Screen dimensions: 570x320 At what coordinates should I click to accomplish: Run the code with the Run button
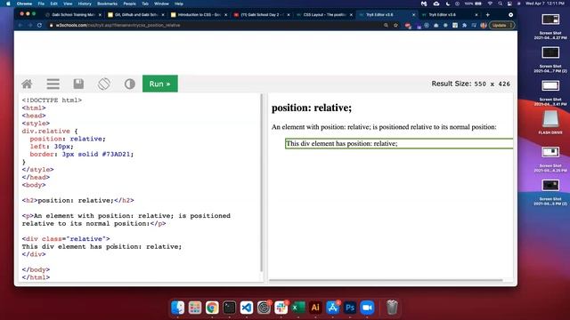[160, 84]
